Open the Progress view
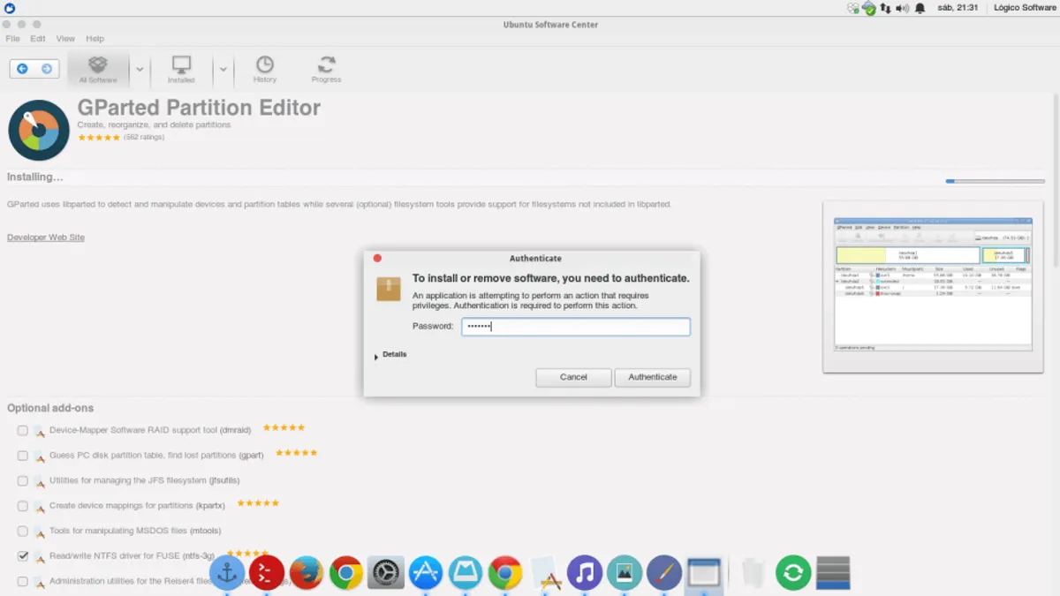 pyautogui.click(x=326, y=69)
